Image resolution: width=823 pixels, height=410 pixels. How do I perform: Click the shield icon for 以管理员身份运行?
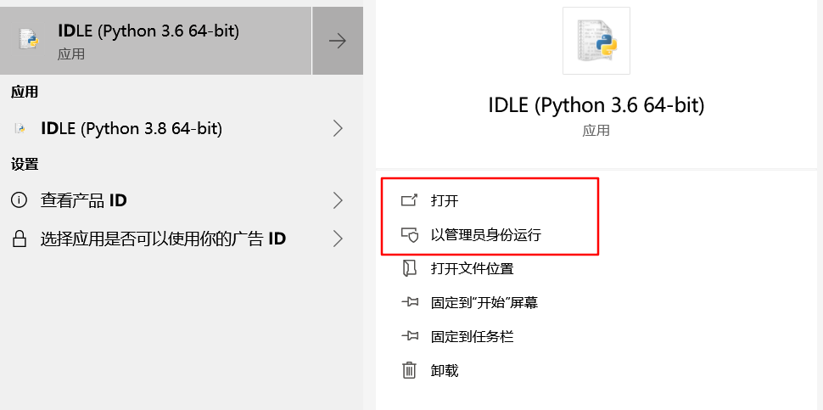point(410,235)
